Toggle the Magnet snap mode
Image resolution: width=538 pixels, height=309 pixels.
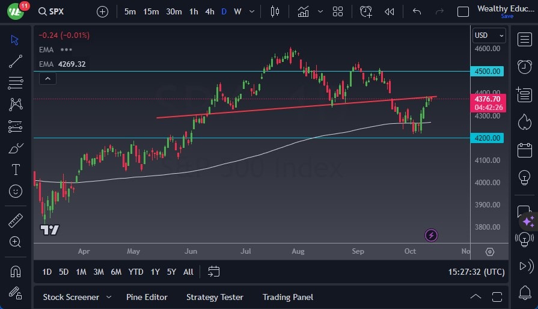click(x=16, y=271)
